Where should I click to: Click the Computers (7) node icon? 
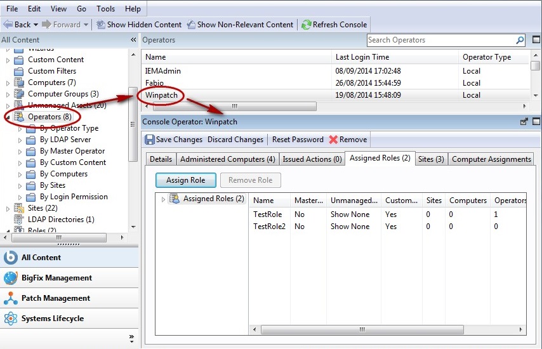click(x=18, y=82)
